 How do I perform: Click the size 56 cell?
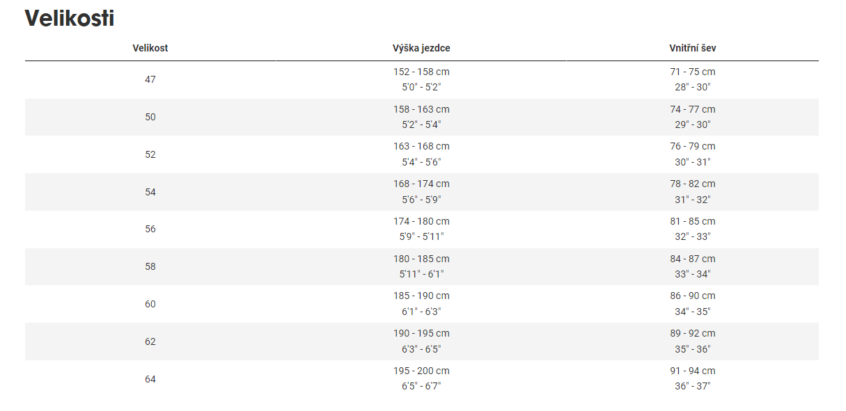[x=150, y=229]
